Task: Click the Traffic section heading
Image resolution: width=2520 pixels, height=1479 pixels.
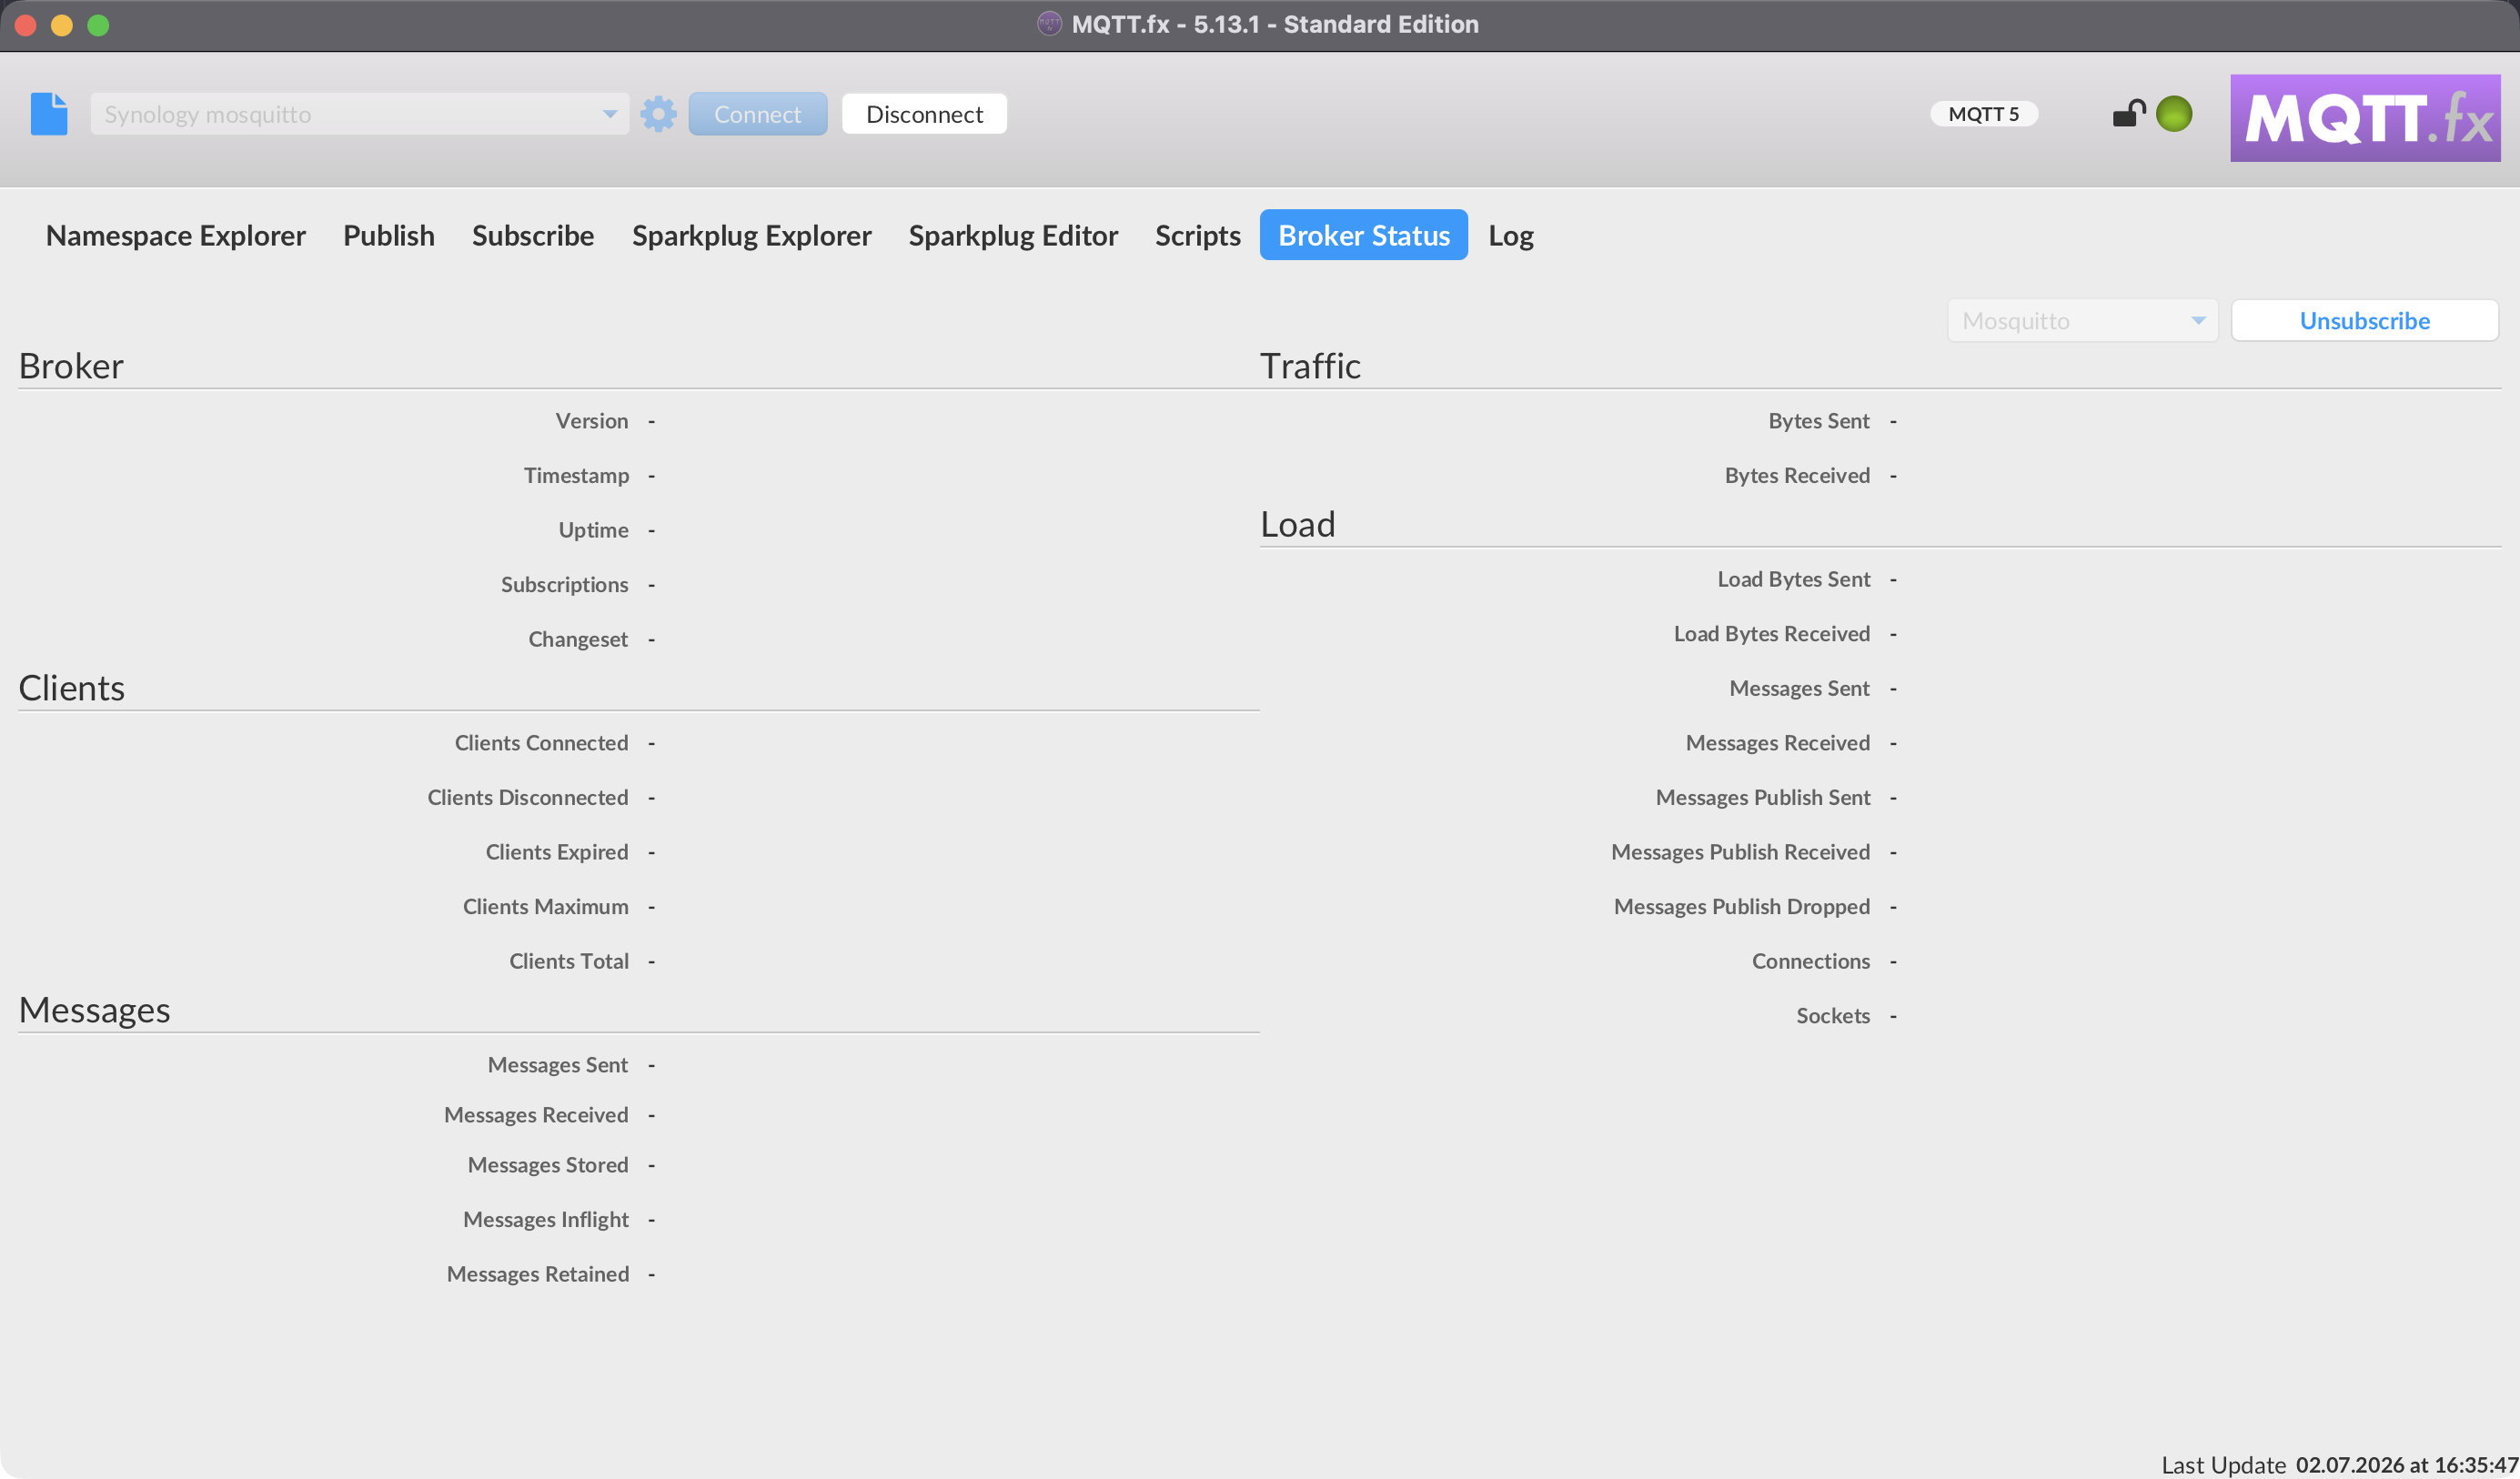Action: pyautogui.click(x=1310, y=366)
